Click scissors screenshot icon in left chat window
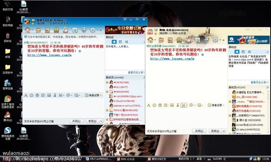This screenshot has width=271, height=162. (x=60, y=95)
